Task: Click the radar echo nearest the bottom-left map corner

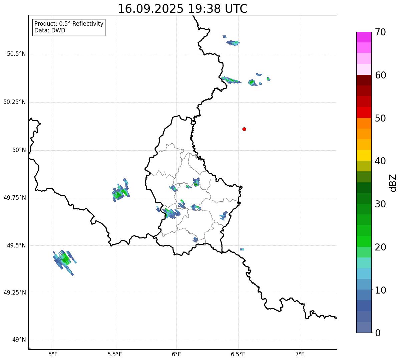Action: tap(64, 260)
